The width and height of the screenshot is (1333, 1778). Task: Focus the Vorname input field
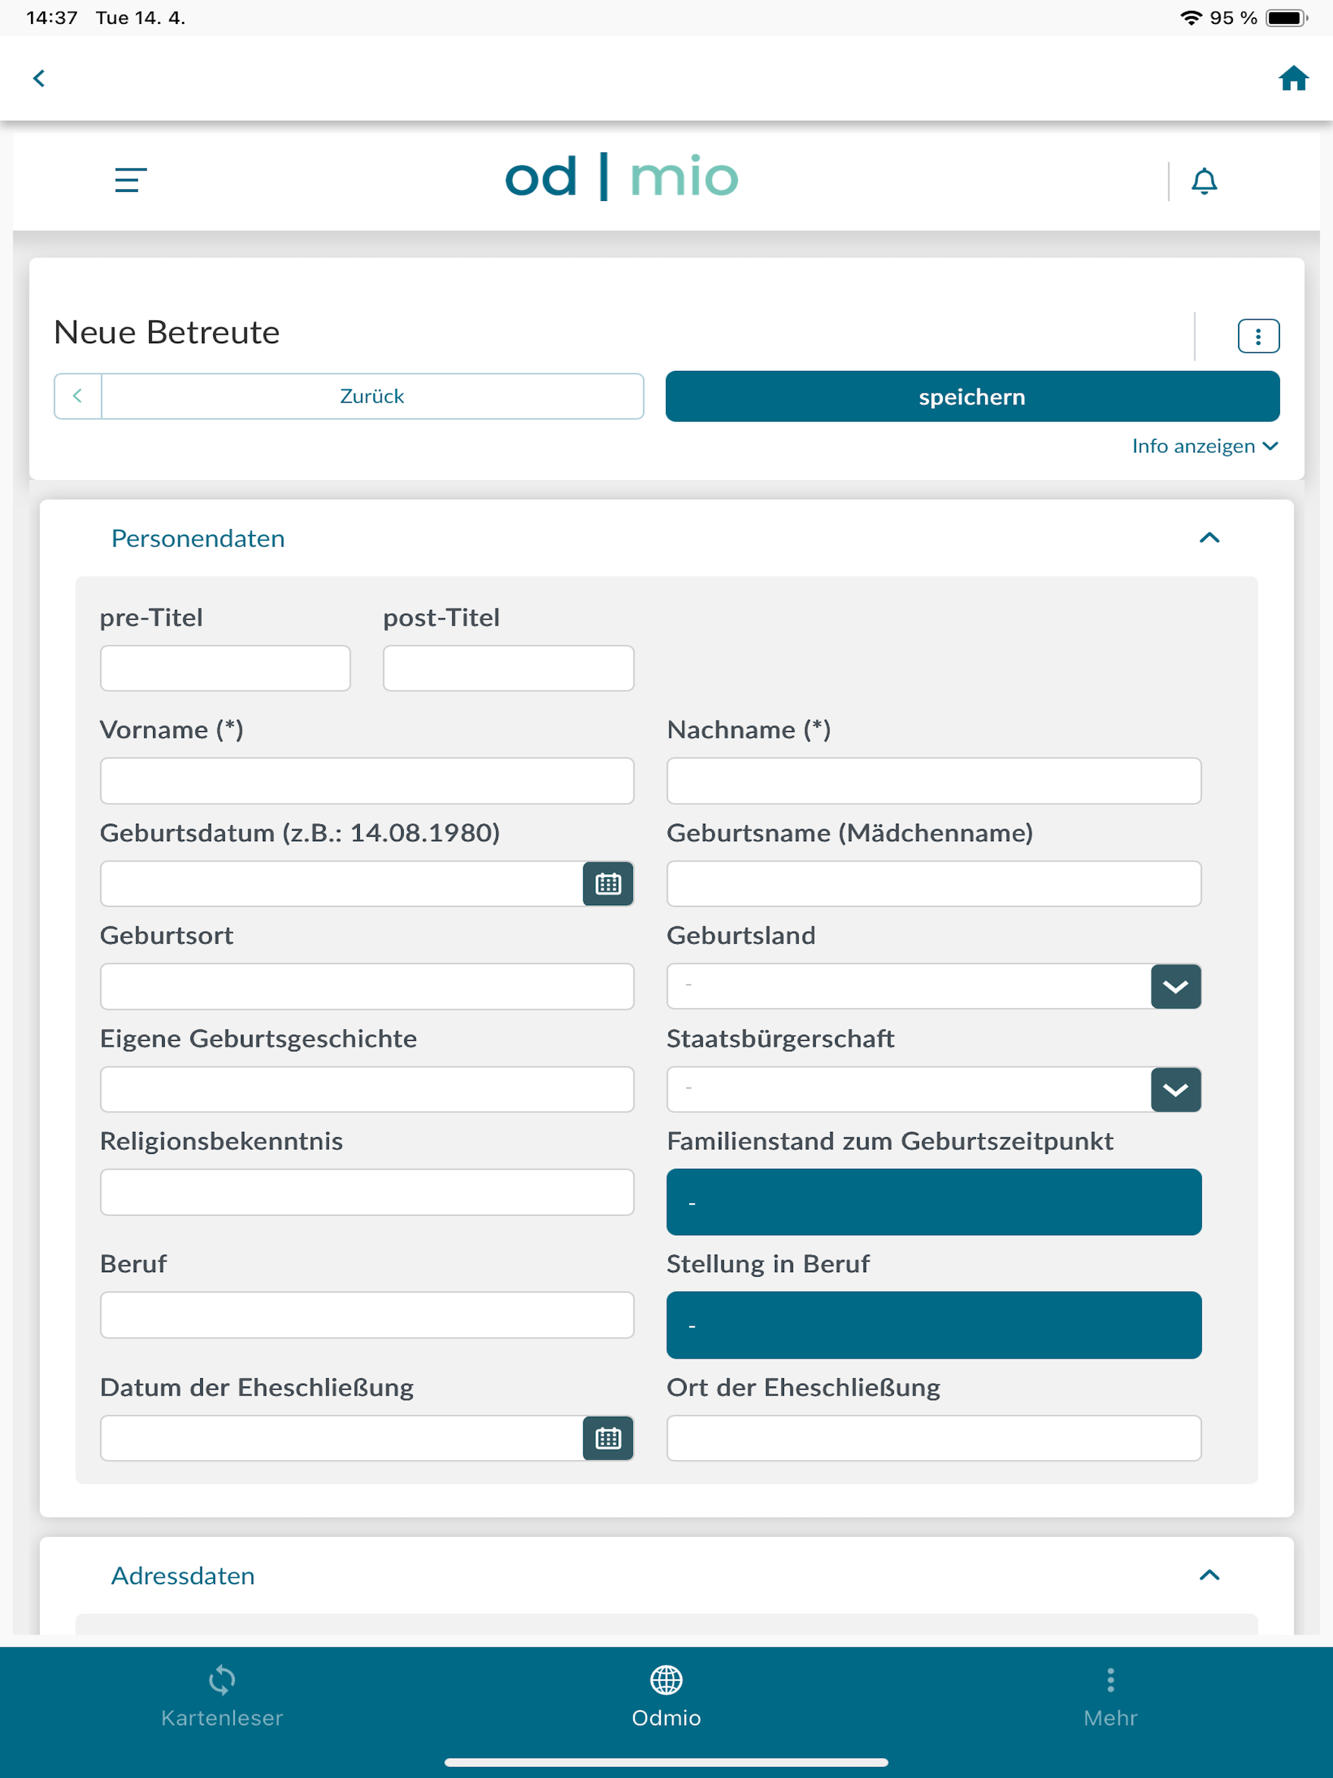click(x=366, y=780)
